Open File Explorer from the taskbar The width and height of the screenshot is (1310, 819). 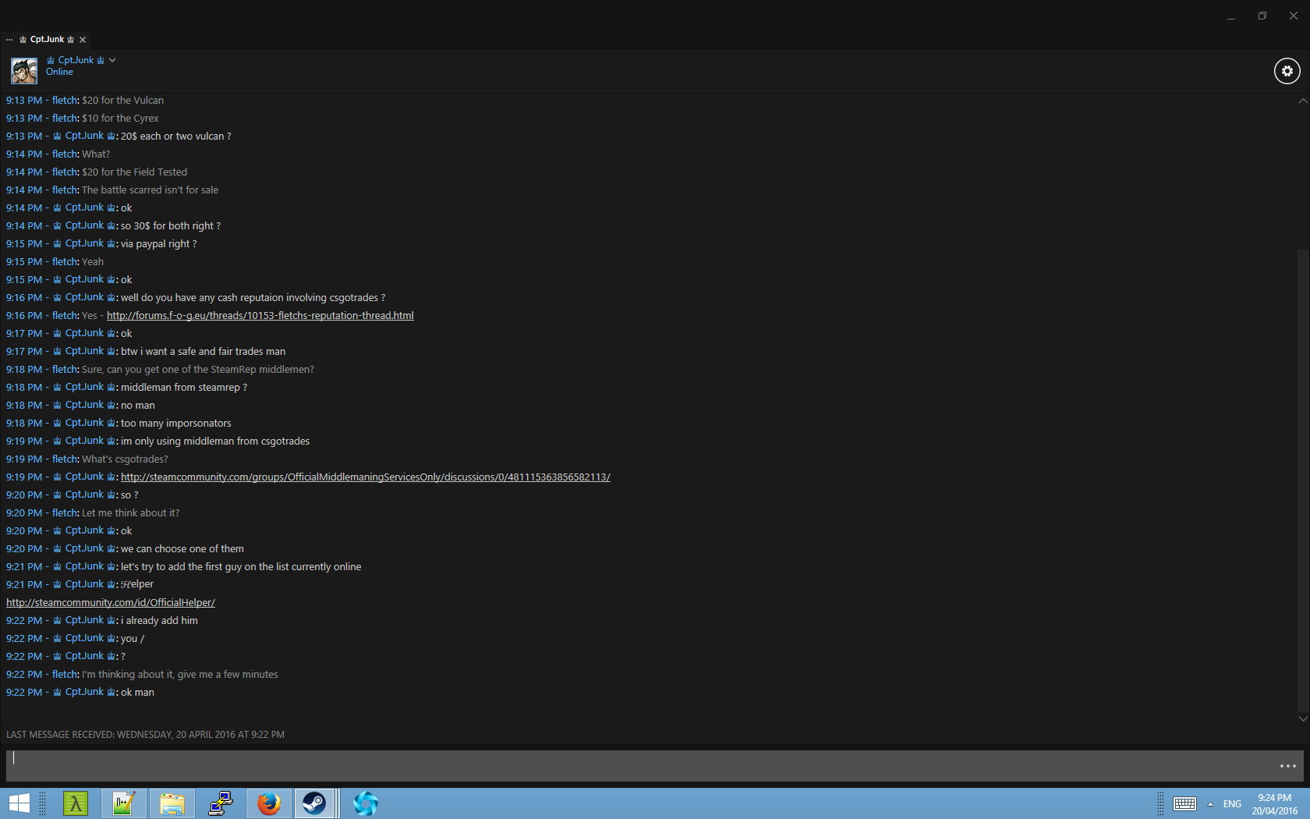tap(172, 803)
